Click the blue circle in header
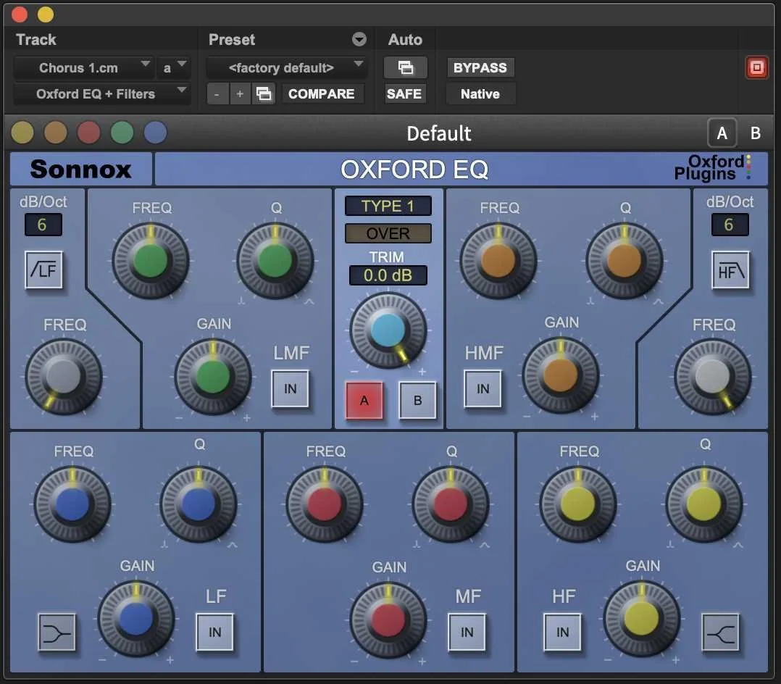781x684 pixels. [x=155, y=133]
